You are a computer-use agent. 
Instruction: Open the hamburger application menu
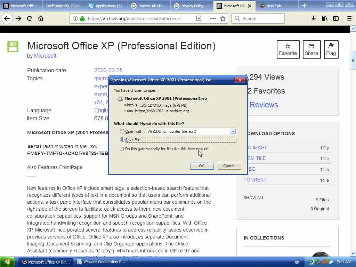coord(349,19)
